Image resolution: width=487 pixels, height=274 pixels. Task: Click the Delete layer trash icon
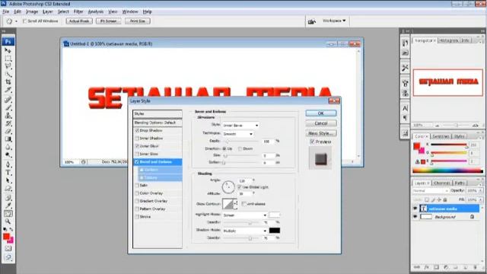tap(475, 267)
